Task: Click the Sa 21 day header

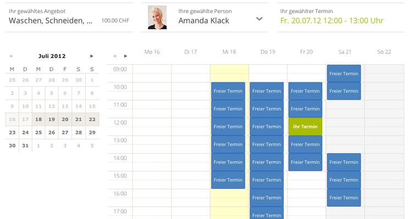Action: tap(345, 52)
